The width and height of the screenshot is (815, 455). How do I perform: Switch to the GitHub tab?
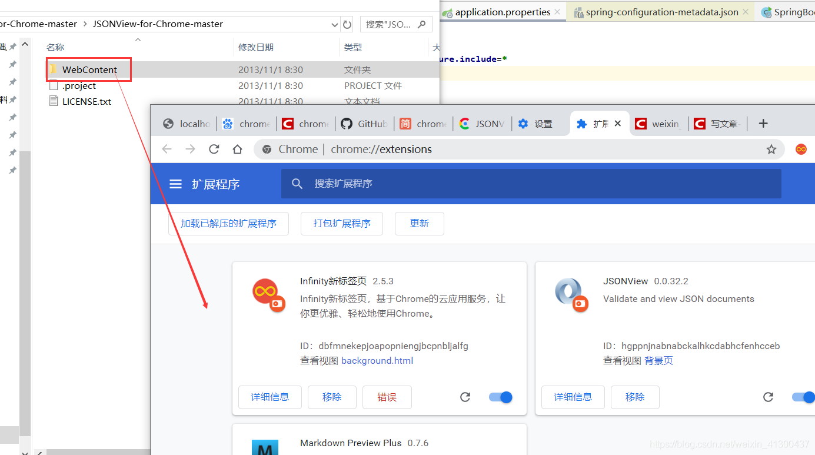click(365, 124)
